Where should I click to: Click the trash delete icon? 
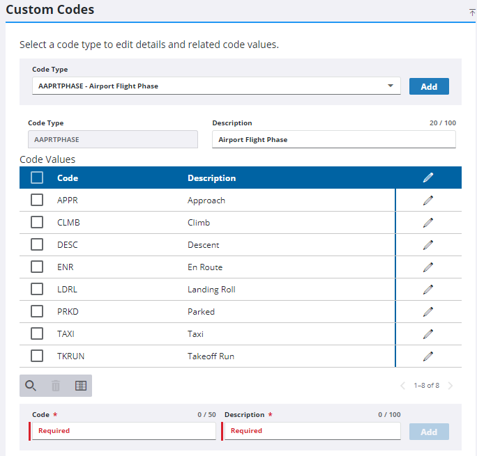(56, 386)
